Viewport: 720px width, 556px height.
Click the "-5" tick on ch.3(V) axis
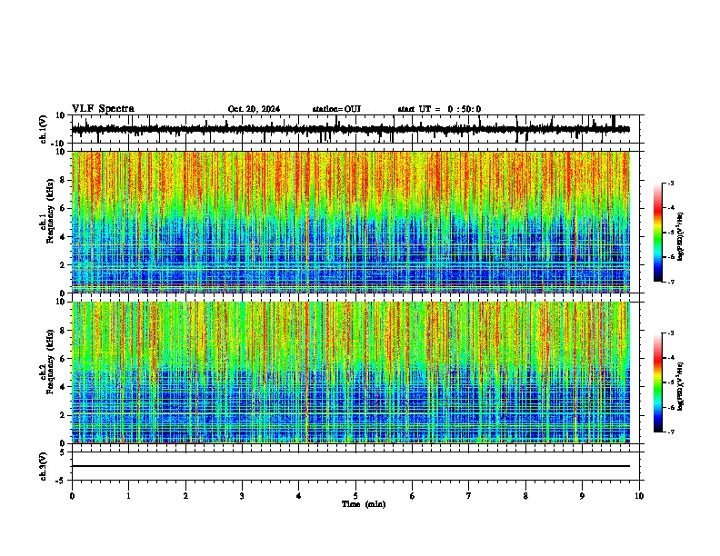(x=60, y=481)
